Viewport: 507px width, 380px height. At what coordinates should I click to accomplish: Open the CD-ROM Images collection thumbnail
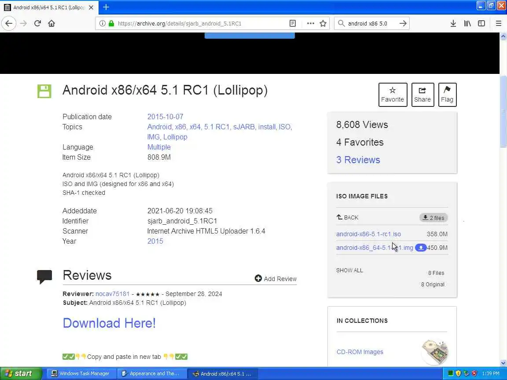coord(435,352)
